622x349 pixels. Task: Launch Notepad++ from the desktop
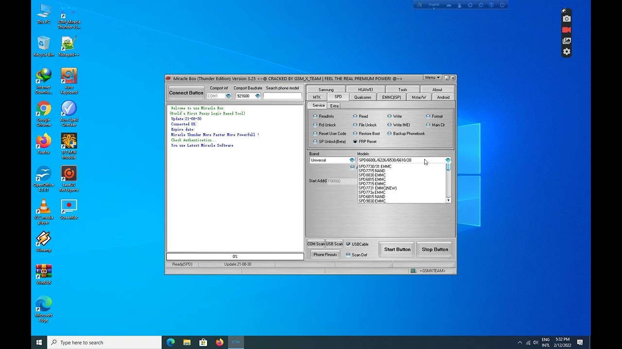point(69,47)
